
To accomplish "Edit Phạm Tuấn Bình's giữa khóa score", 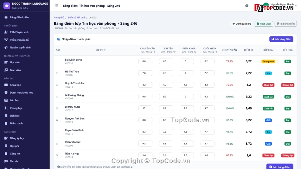I will pos(187,132).
